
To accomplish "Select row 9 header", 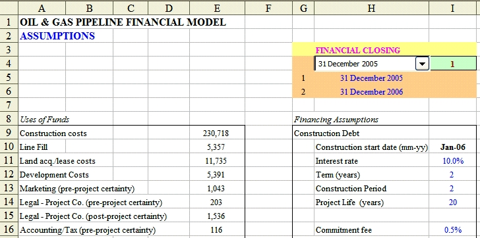I will (x=9, y=133).
